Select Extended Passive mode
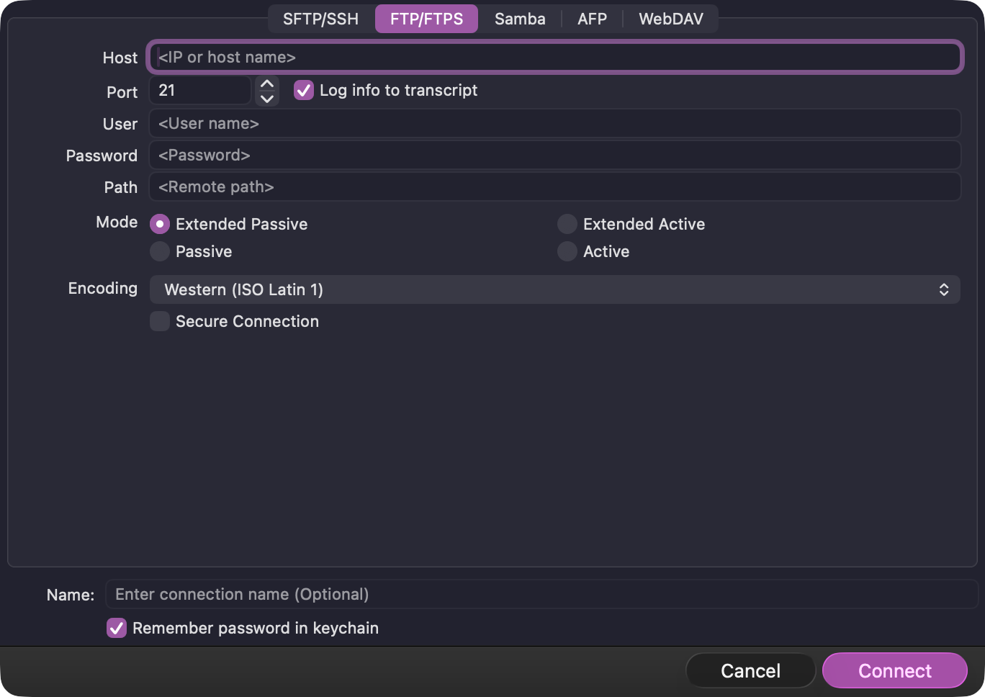985x697 pixels. click(x=160, y=225)
